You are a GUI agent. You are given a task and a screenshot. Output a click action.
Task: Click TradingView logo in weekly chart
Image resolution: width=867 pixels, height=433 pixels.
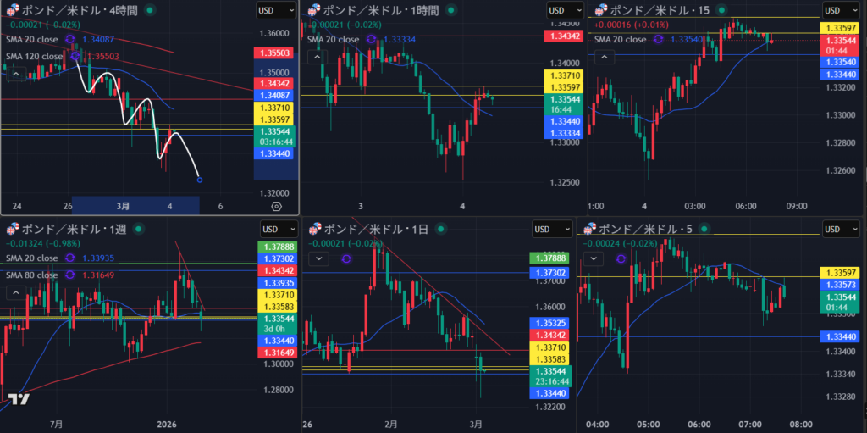(19, 400)
